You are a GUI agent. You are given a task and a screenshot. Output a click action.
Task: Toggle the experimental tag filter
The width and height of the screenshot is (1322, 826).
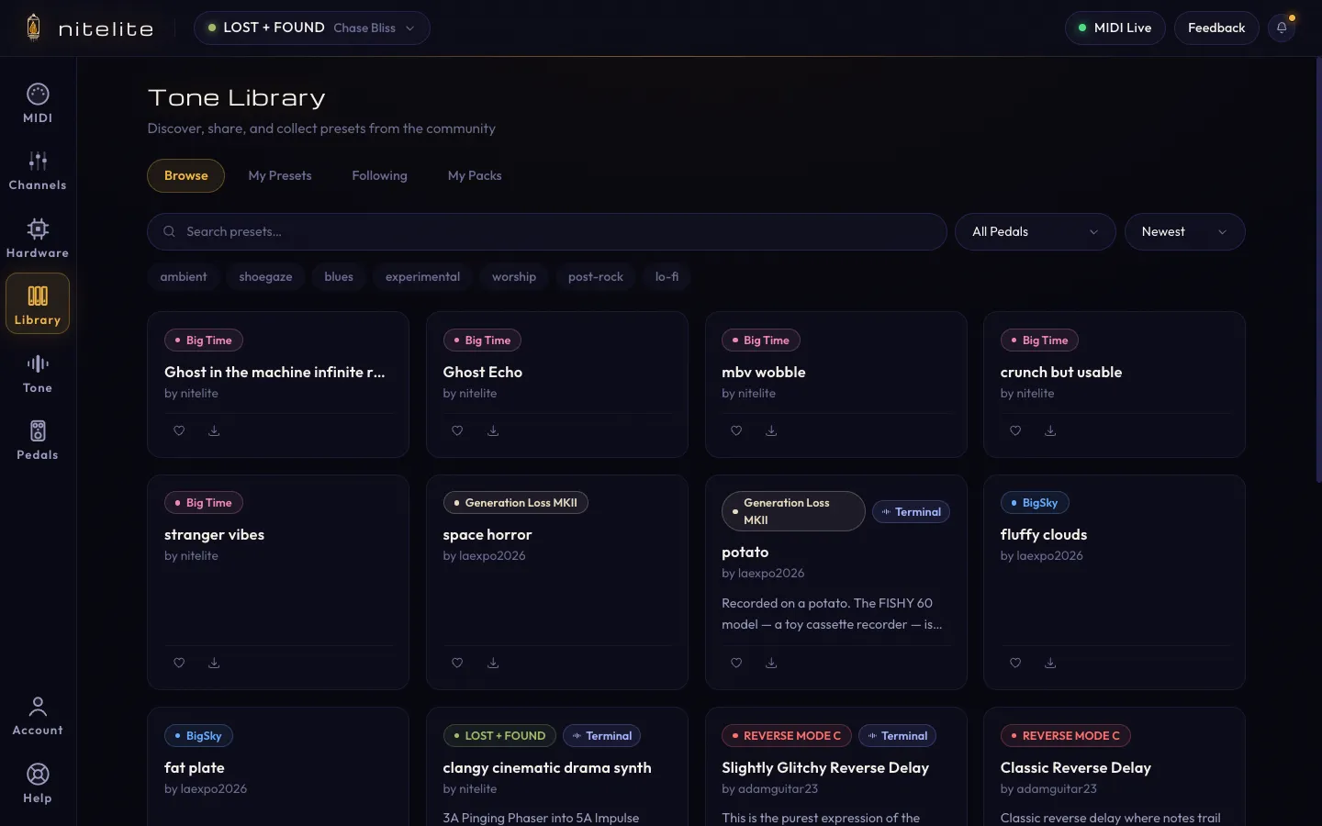click(422, 276)
